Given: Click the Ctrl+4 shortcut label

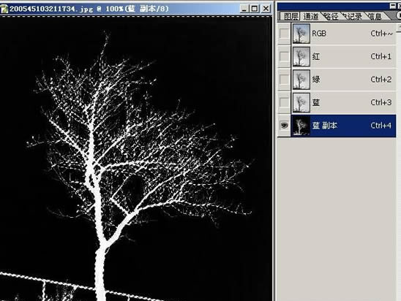Looking at the screenshot, I should pos(381,126).
